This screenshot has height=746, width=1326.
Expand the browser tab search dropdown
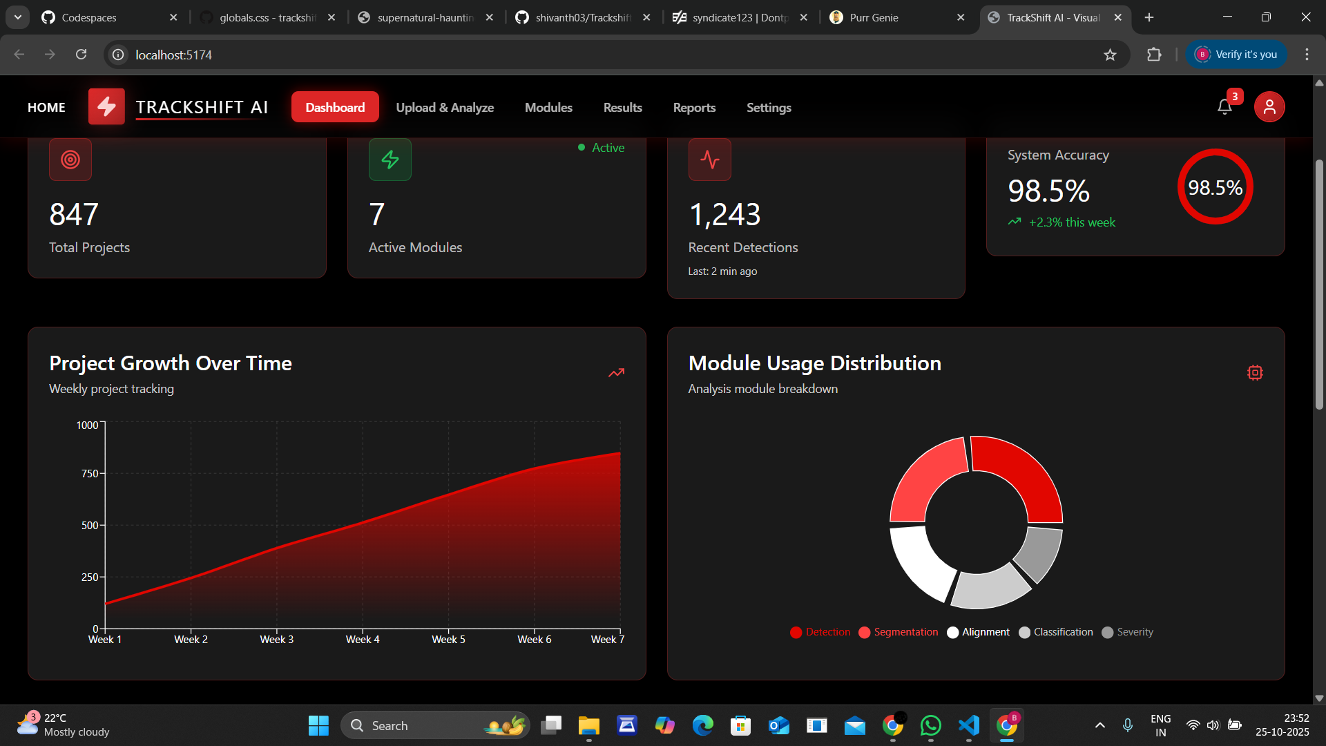point(18,17)
